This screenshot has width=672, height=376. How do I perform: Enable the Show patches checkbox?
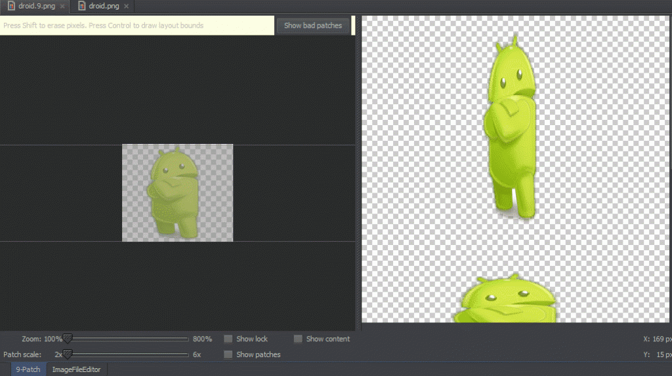coord(228,354)
